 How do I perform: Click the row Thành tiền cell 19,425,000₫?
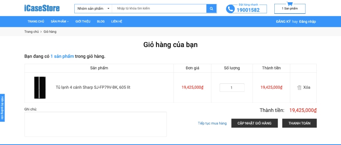click(x=271, y=87)
